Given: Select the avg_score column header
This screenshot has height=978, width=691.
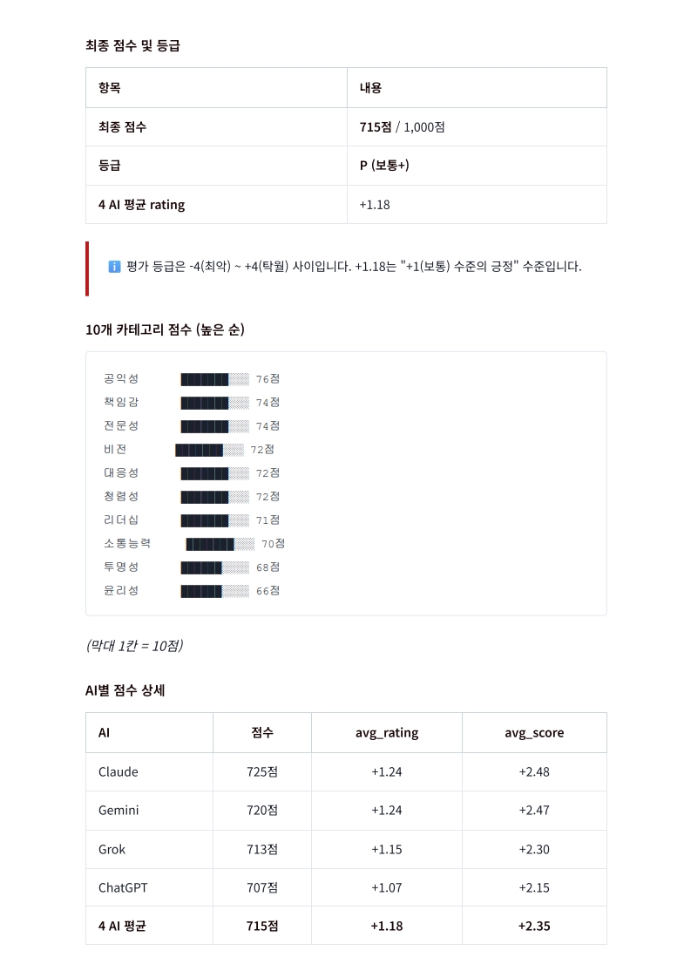Looking at the screenshot, I should click(x=534, y=733).
